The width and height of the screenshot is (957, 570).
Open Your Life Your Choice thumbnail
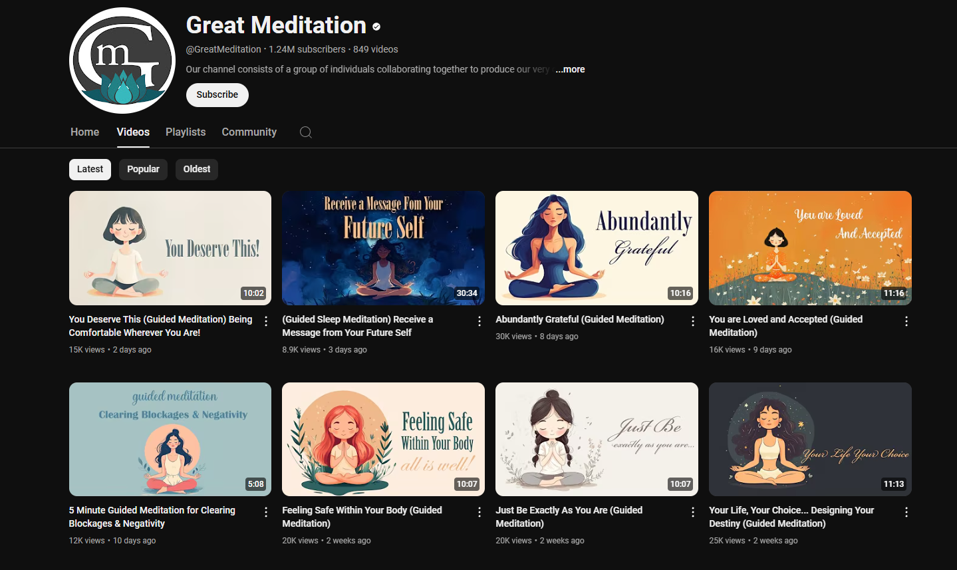click(810, 439)
